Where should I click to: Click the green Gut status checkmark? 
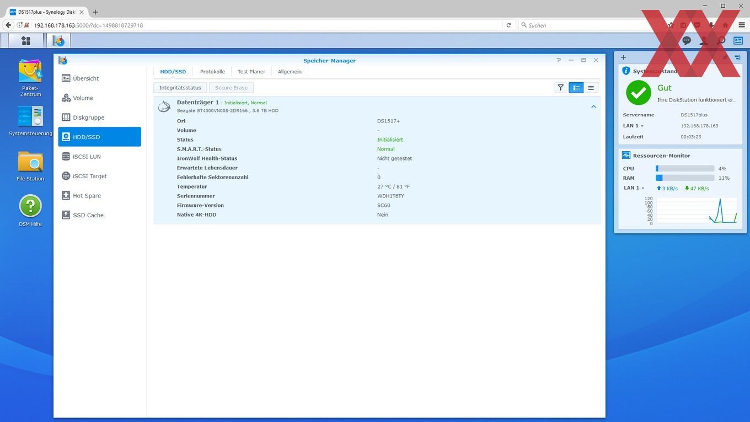(x=638, y=93)
